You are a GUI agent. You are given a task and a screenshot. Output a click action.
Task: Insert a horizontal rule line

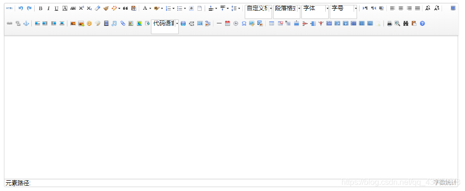[219, 23]
